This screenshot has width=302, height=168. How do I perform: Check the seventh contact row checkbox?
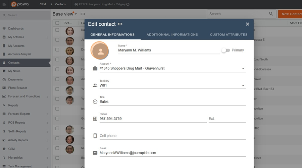tap(57, 89)
